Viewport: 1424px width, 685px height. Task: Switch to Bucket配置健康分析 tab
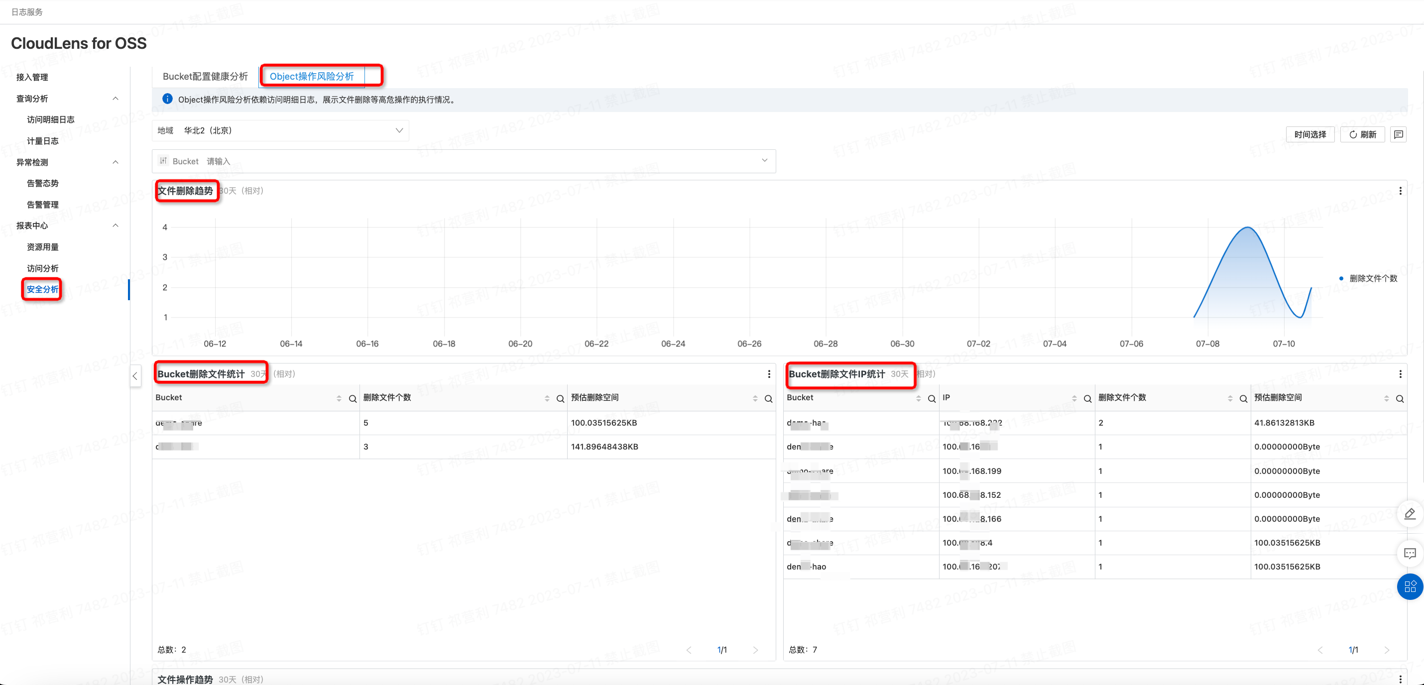[x=205, y=76]
